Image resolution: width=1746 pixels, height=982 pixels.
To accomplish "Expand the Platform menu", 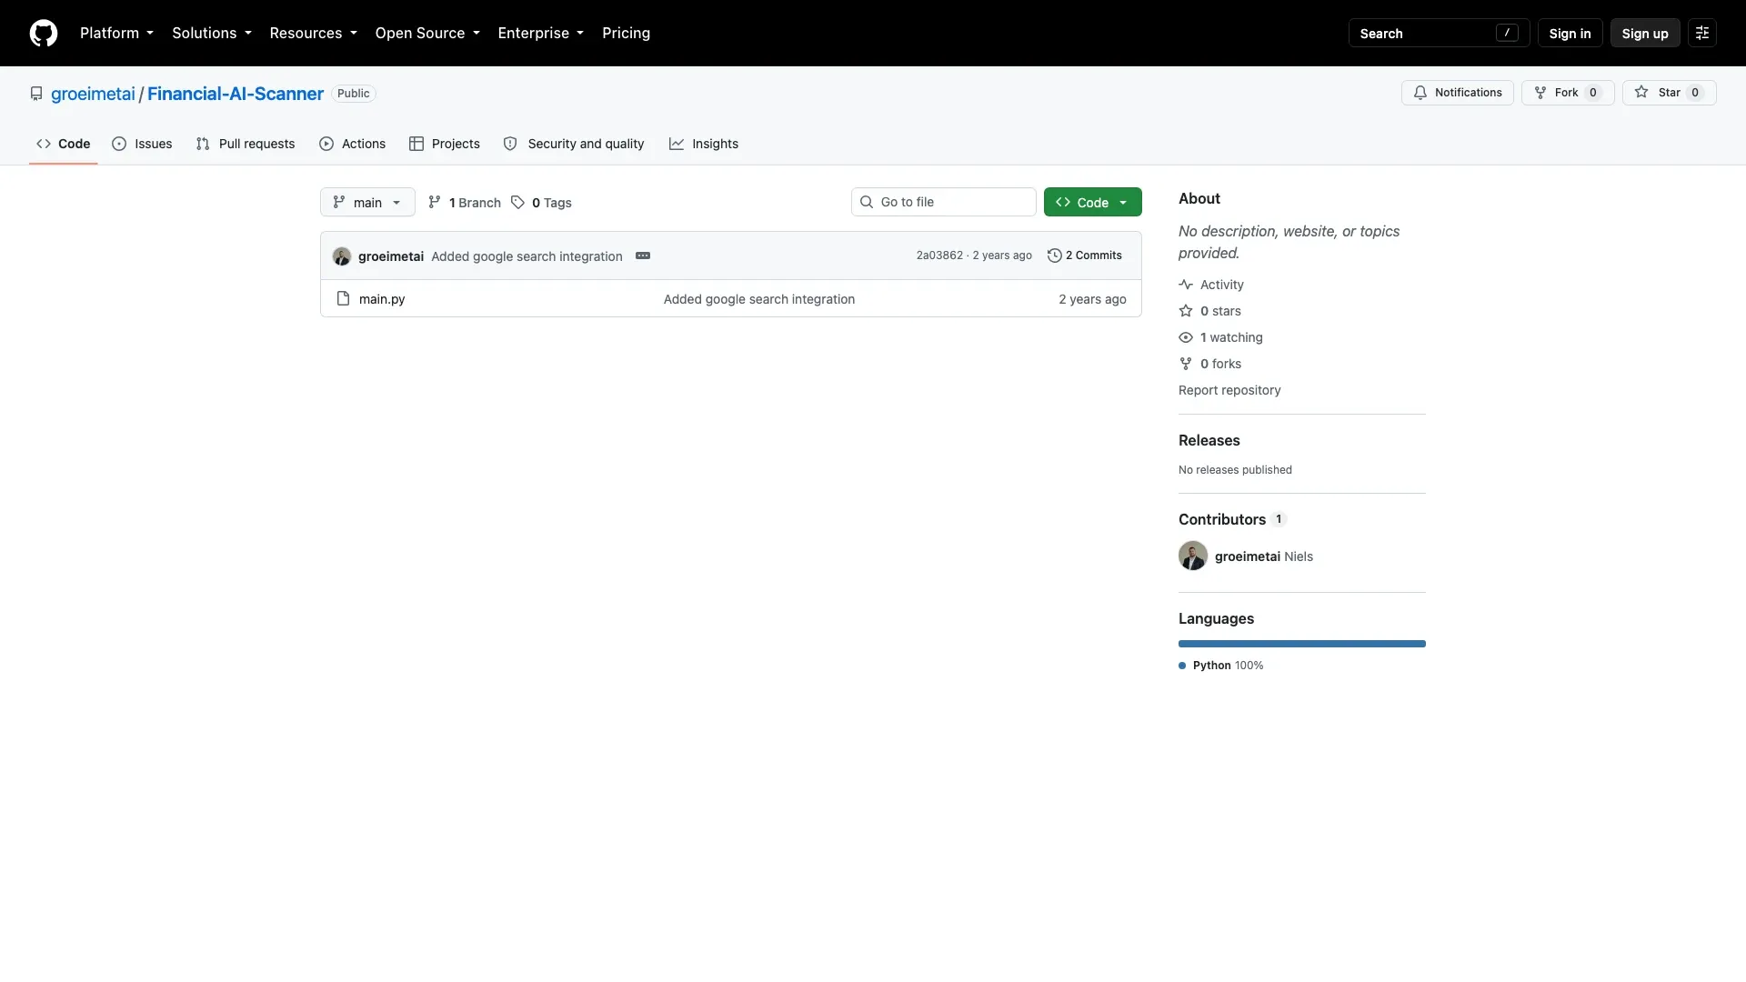I will (x=116, y=33).
